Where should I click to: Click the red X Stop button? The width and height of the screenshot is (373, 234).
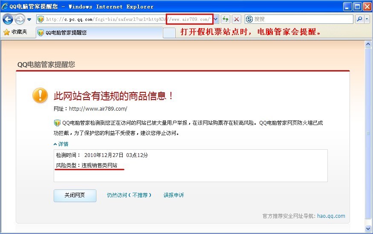237,19
